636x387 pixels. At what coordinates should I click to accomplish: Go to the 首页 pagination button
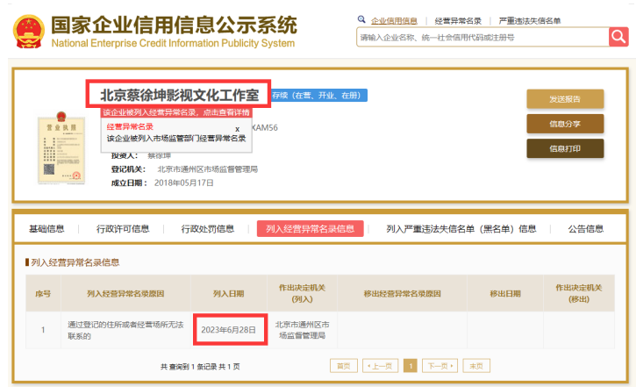point(343,365)
